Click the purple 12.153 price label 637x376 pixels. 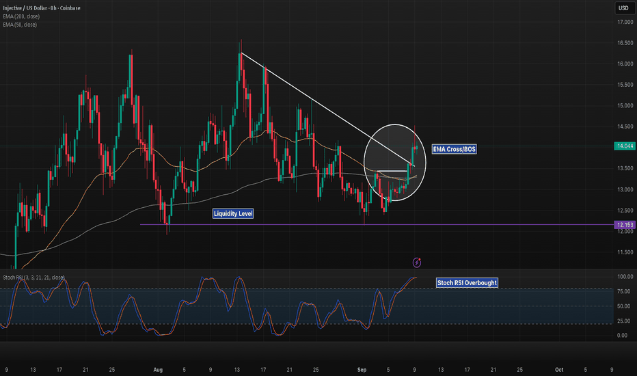tap(623, 225)
